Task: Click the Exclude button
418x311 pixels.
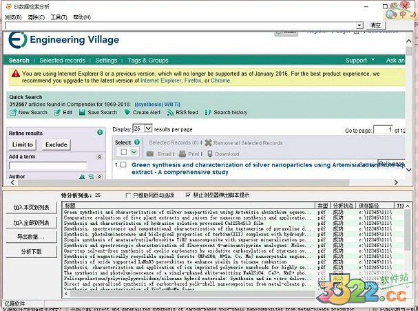Action: click(x=56, y=144)
